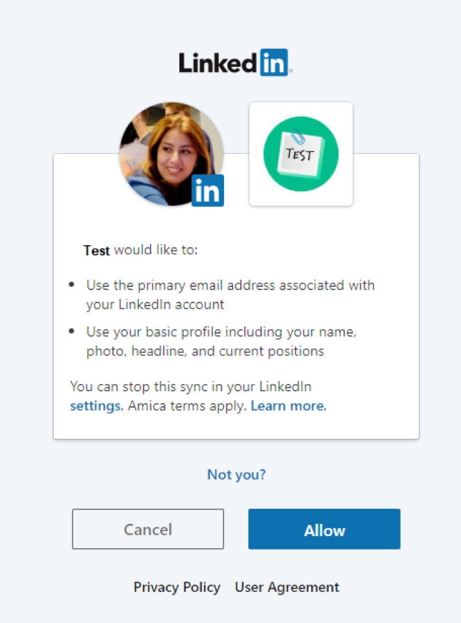The width and height of the screenshot is (461, 623).
Task: Click the bold "Test" app name
Action: pos(97,250)
